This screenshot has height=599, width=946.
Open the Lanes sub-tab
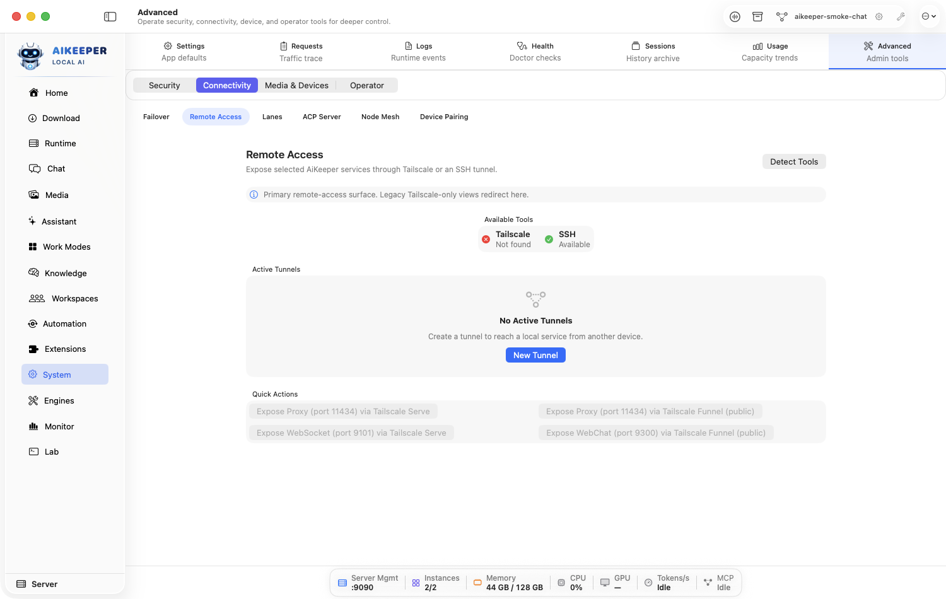(272, 117)
